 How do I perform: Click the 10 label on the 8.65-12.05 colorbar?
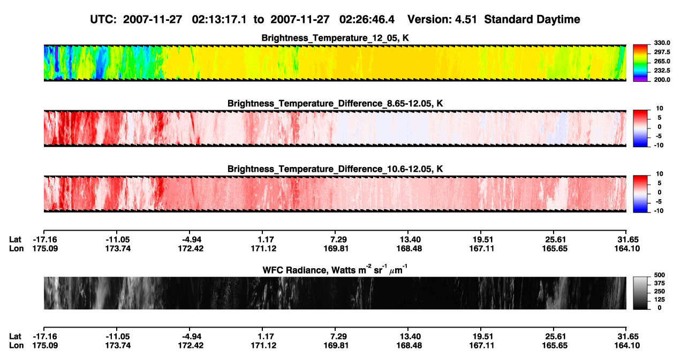point(659,109)
